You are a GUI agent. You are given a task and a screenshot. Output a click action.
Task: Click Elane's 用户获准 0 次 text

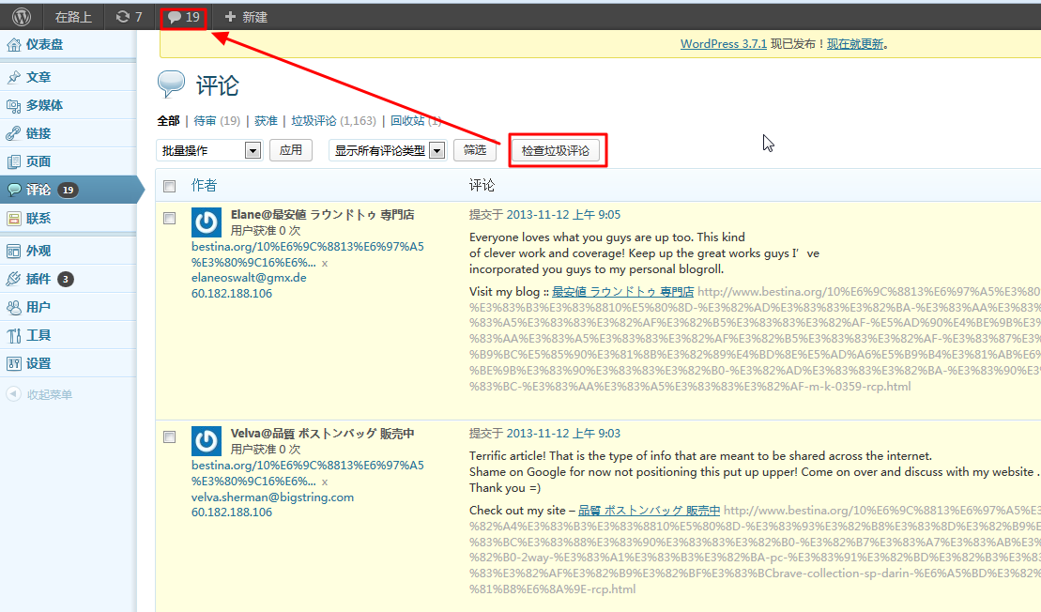(x=266, y=230)
